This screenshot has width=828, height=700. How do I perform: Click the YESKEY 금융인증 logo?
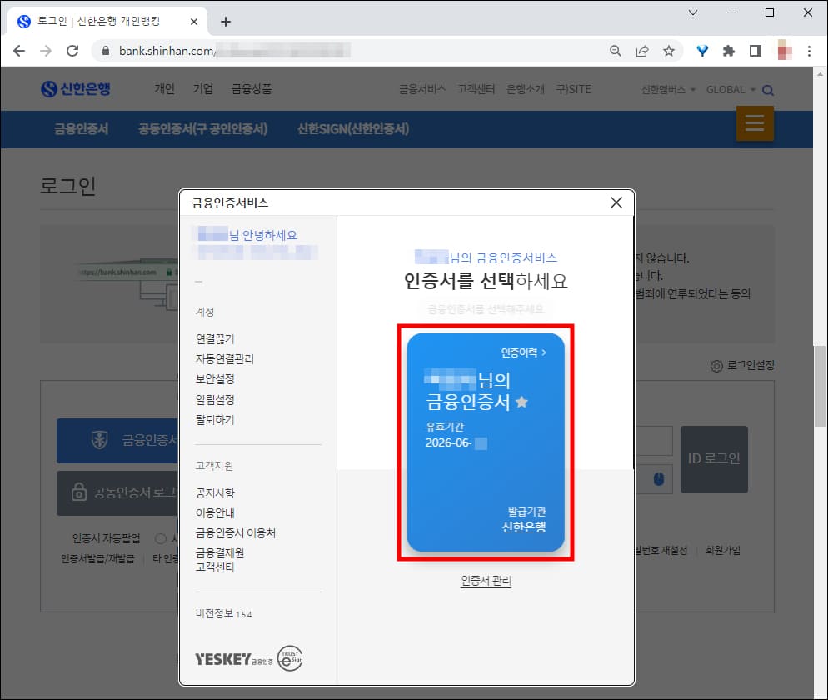click(233, 659)
